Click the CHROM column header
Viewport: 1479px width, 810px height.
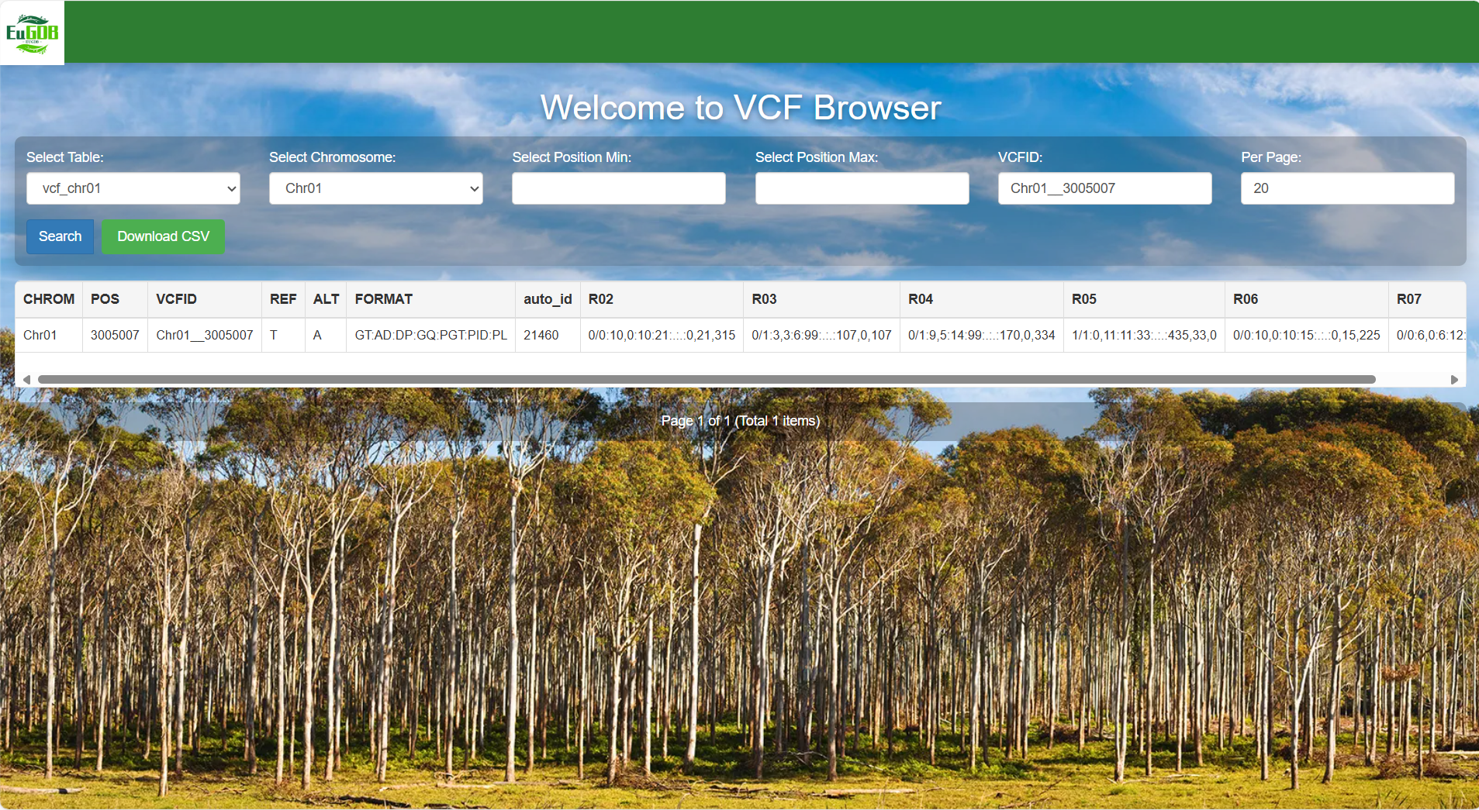tap(48, 299)
